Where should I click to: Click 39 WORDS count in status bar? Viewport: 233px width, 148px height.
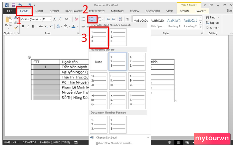(29, 142)
